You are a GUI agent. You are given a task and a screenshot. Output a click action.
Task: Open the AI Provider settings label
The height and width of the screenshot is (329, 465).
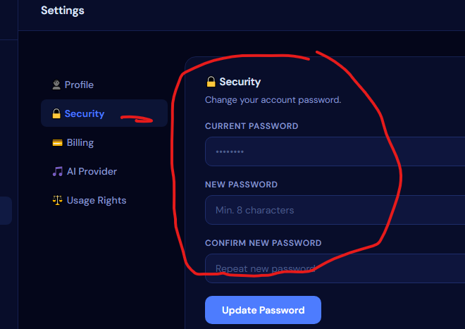coord(92,171)
